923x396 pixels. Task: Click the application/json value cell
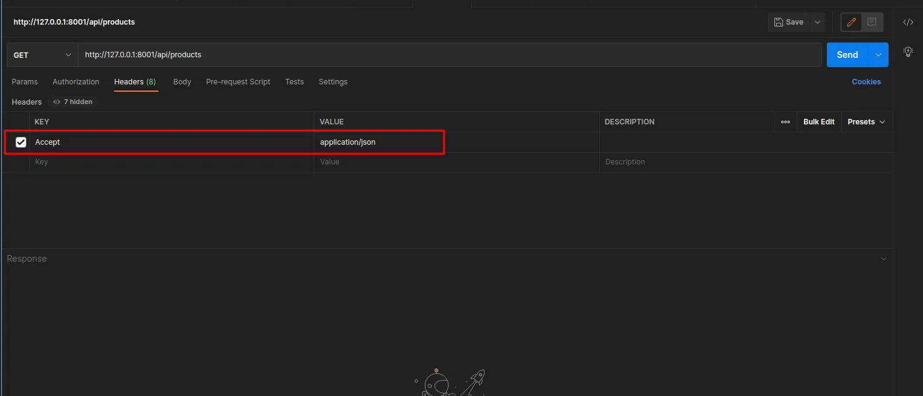click(457, 142)
